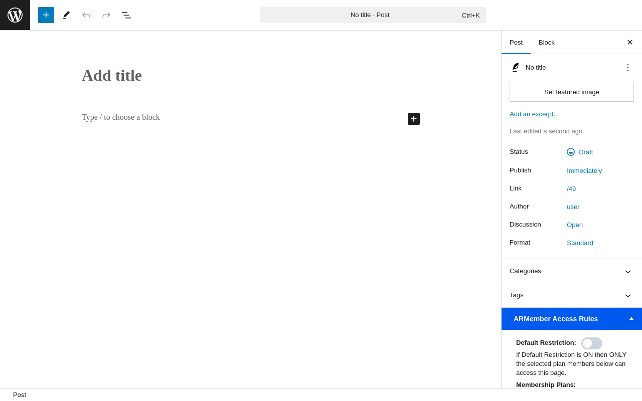The height and width of the screenshot is (401, 642).
Task: Undo the last change
Action: (86, 15)
